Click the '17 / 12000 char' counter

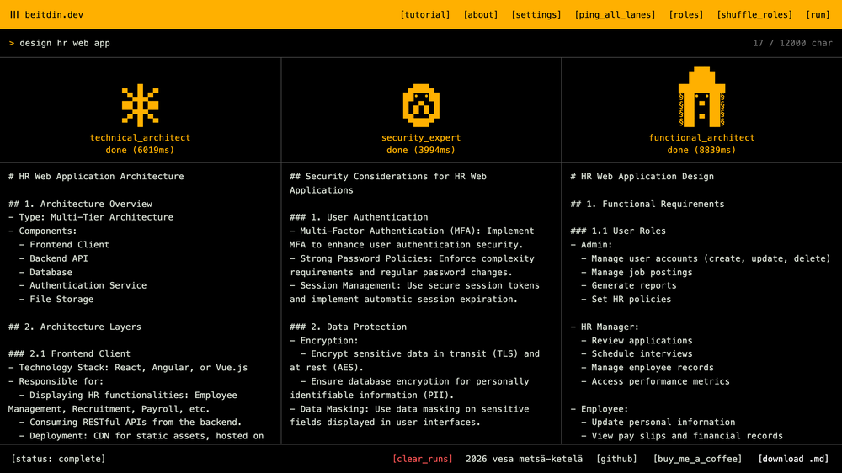pyautogui.click(x=792, y=43)
